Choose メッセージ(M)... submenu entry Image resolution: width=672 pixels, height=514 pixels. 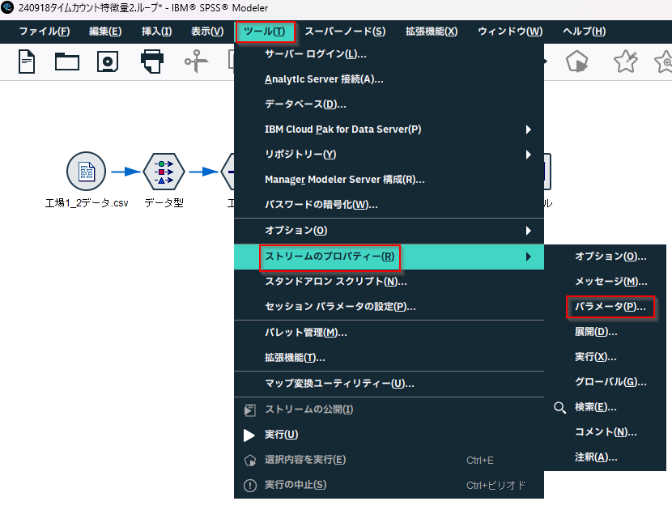[605, 282]
